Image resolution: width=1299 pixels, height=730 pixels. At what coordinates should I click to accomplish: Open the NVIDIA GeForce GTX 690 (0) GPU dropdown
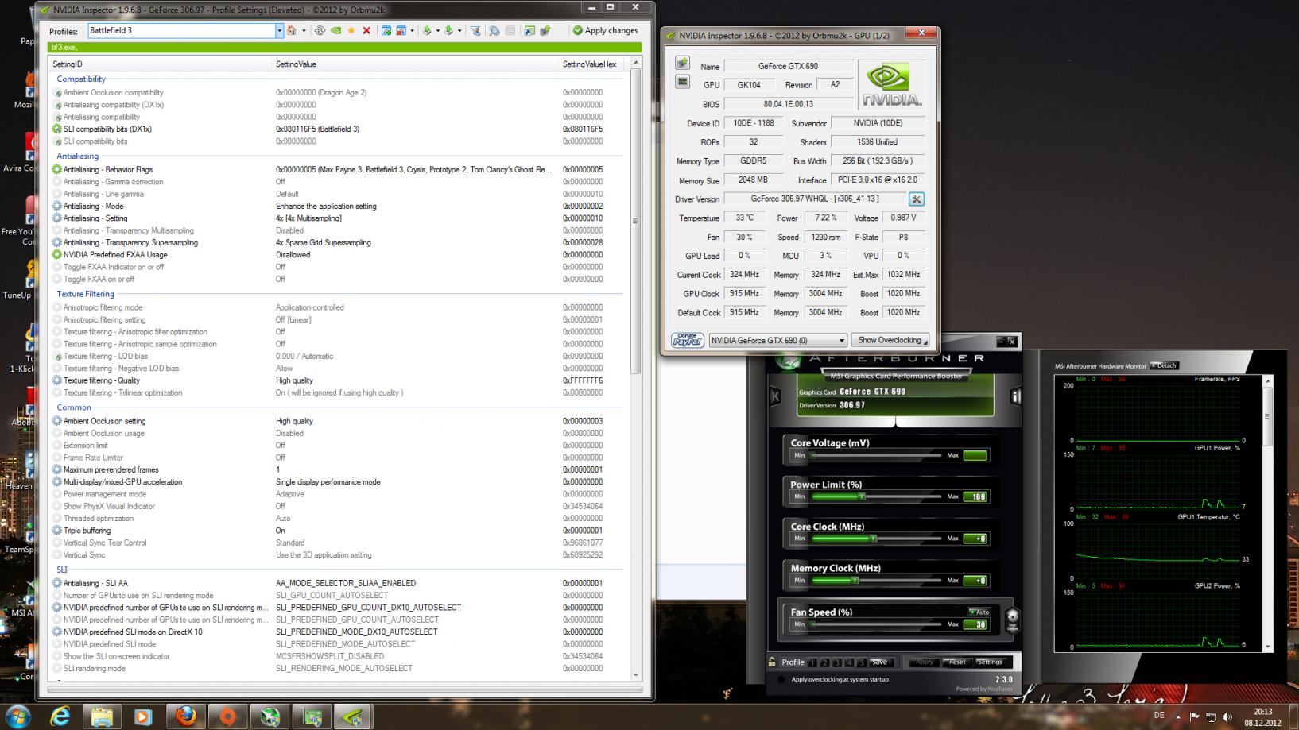(777, 340)
